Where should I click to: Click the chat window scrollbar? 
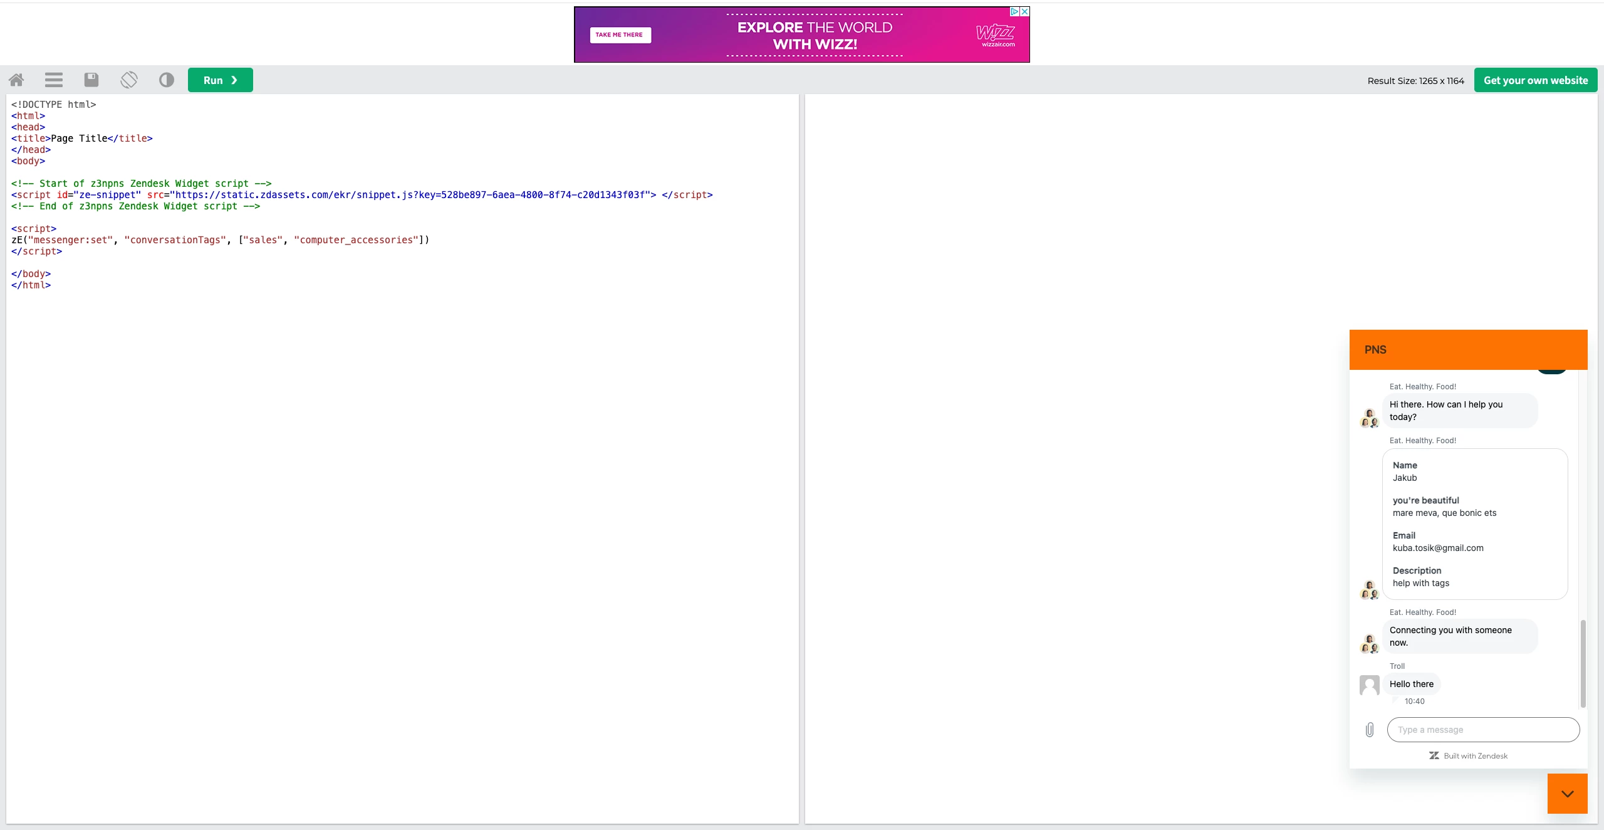tap(1583, 663)
